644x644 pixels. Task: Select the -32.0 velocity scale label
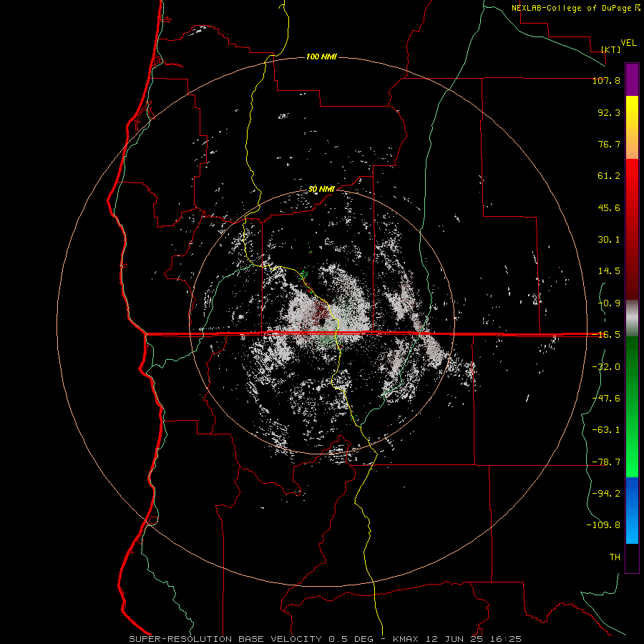606,367
